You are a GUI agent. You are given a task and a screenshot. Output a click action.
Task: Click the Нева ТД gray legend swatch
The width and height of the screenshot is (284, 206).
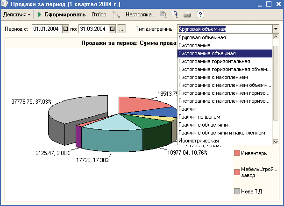pyautogui.click(x=237, y=191)
